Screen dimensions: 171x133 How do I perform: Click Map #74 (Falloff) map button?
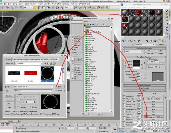[x=154, y=99]
